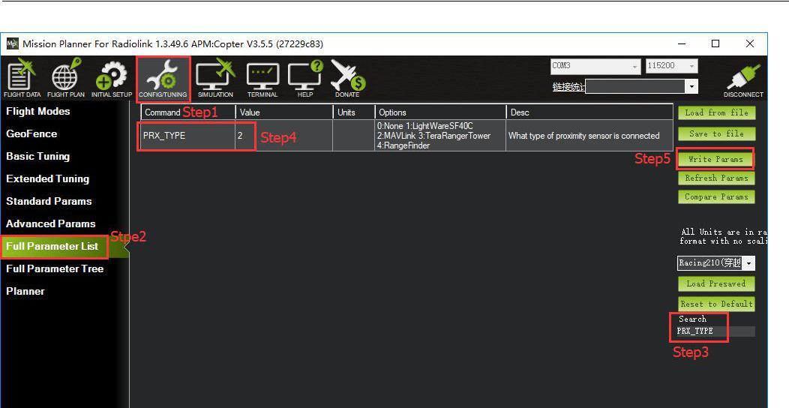The width and height of the screenshot is (789, 408).
Task: Open the Flight Plan globe icon
Action: pos(66,79)
